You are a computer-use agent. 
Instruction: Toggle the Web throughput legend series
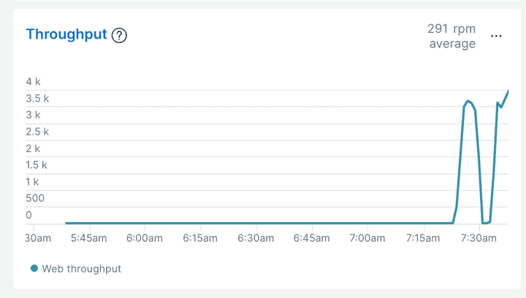click(x=81, y=269)
